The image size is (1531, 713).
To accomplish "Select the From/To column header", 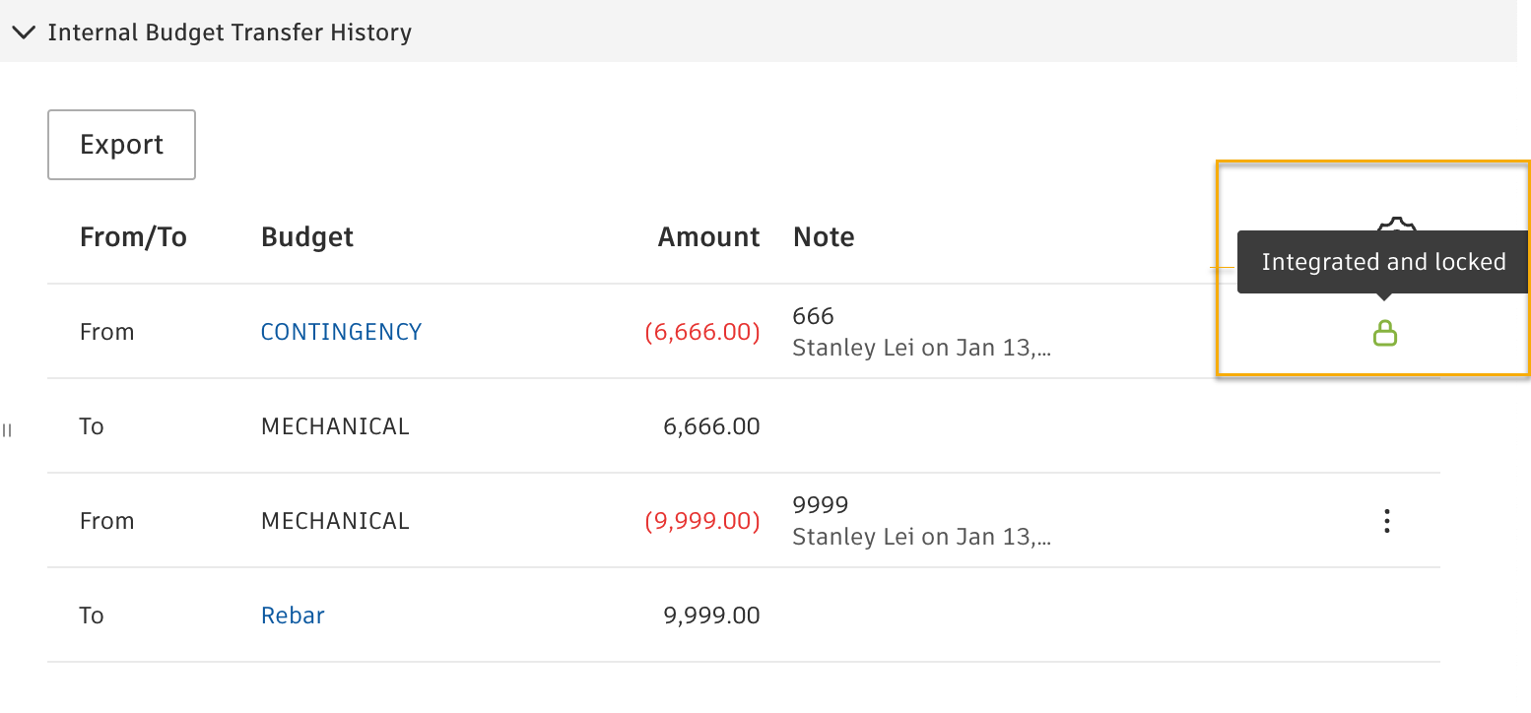I will tap(133, 236).
